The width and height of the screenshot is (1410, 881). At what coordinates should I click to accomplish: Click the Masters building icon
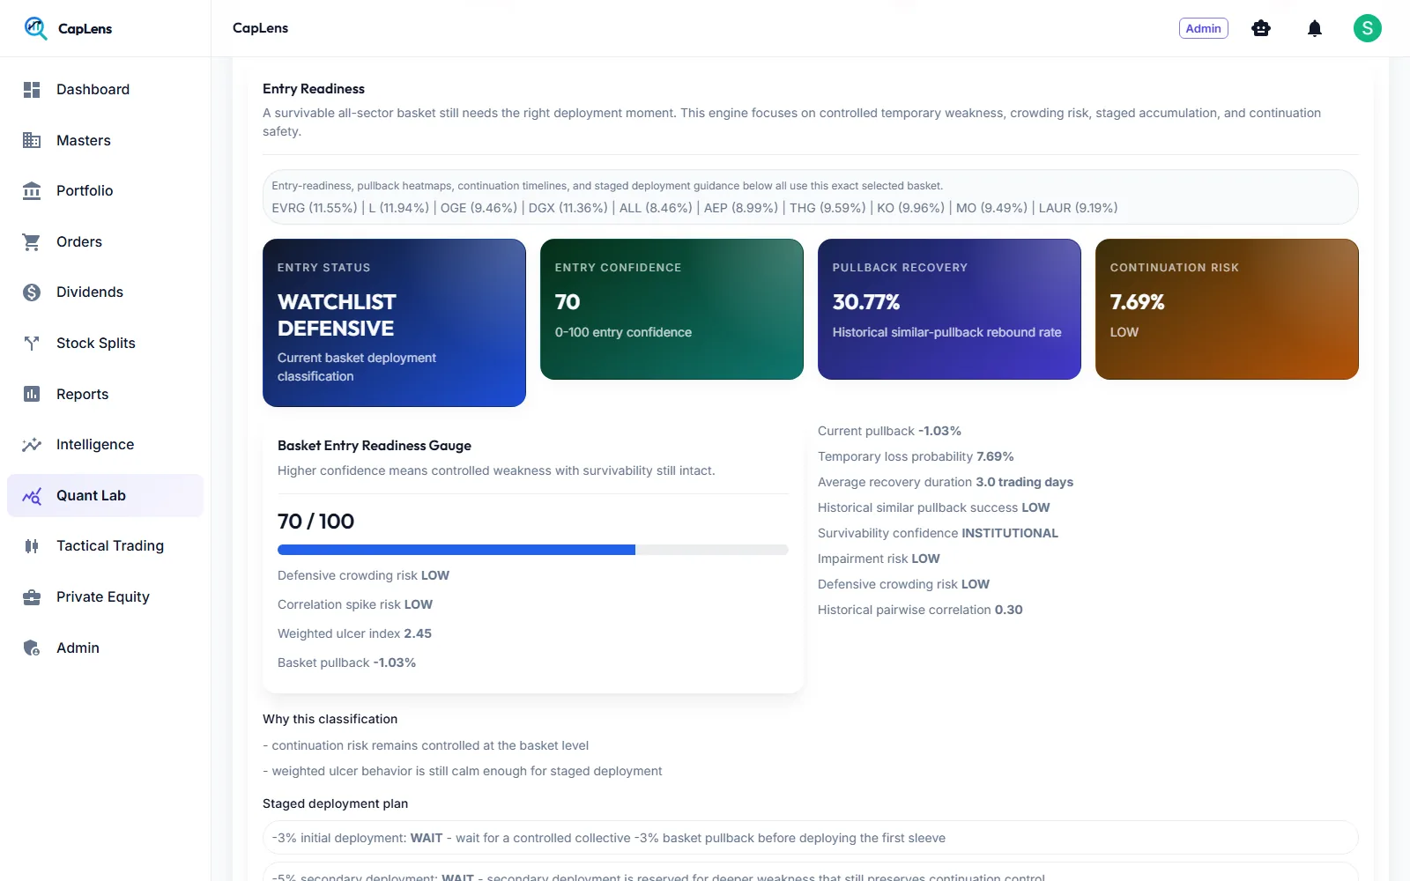pos(32,140)
